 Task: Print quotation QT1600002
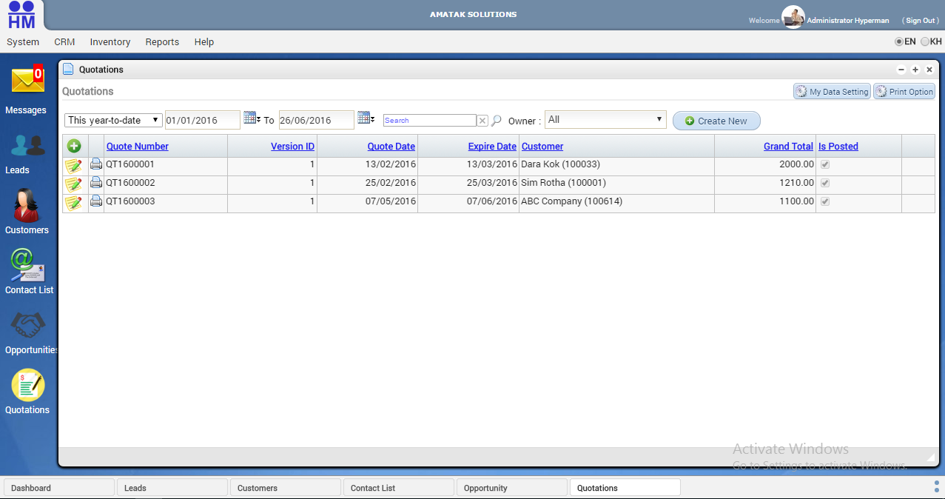pyautogui.click(x=96, y=183)
